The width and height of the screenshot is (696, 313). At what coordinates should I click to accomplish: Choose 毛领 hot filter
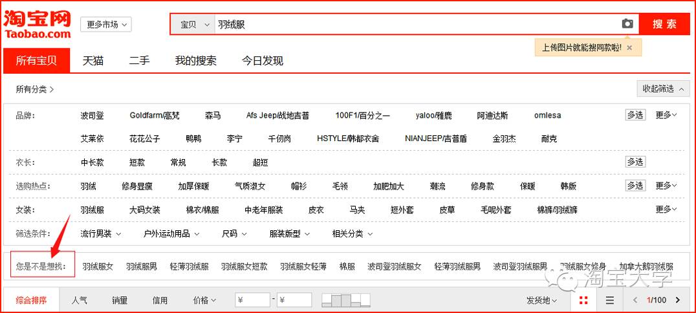tap(340, 186)
